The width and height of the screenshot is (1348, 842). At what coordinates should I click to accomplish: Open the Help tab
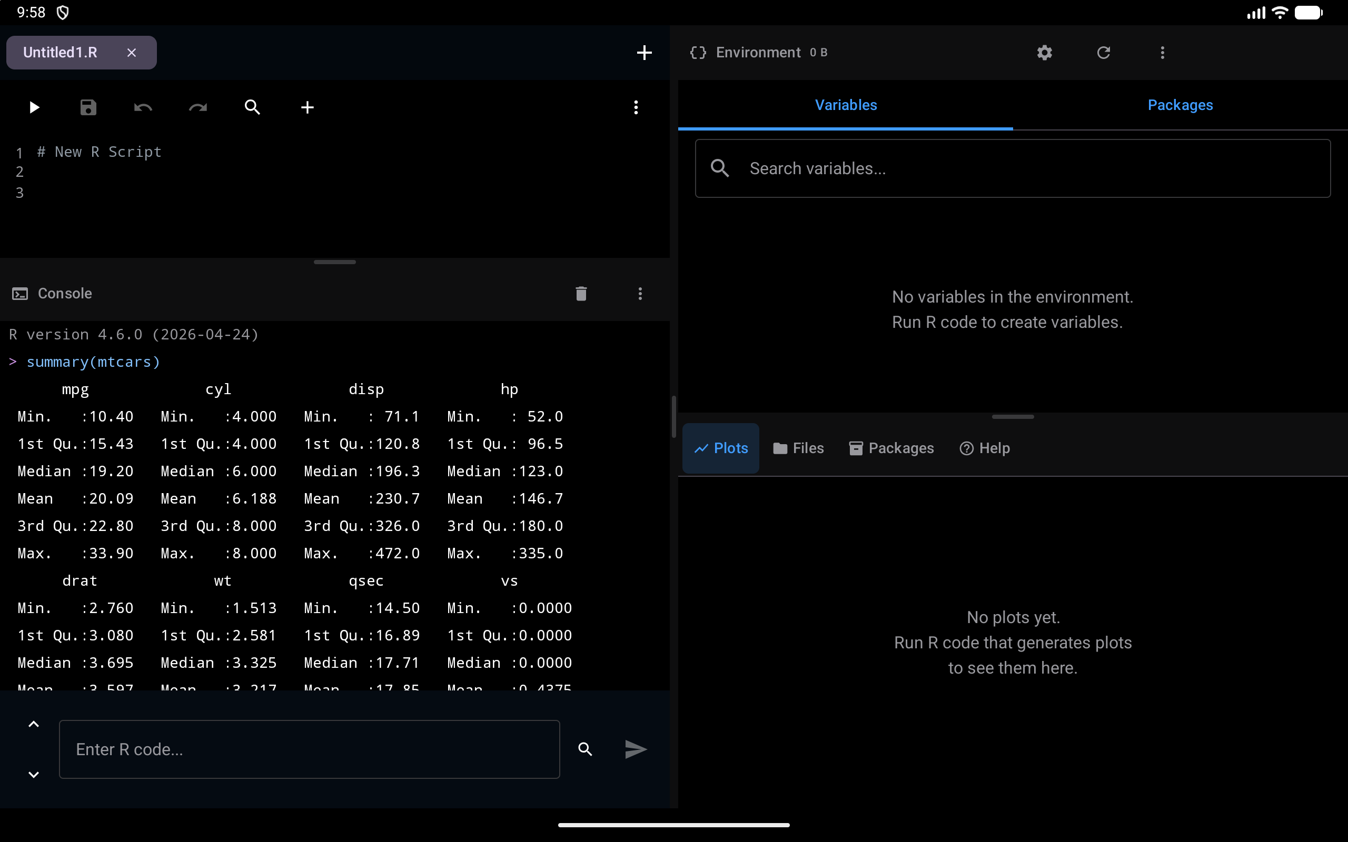984,448
